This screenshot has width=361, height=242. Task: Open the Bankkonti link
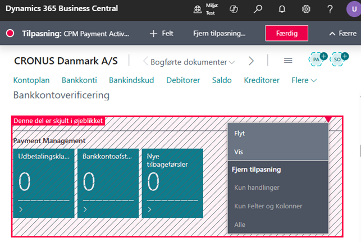[79, 80]
